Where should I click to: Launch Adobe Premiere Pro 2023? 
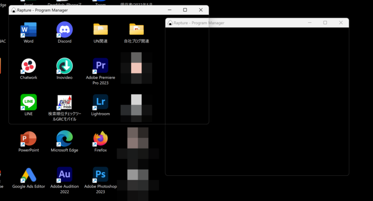[x=101, y=66]
